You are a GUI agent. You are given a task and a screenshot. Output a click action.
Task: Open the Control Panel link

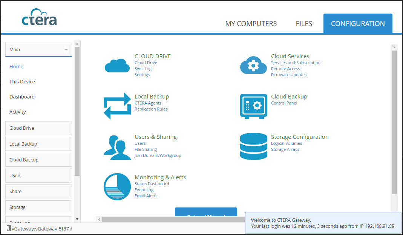(x=284, y=103)
